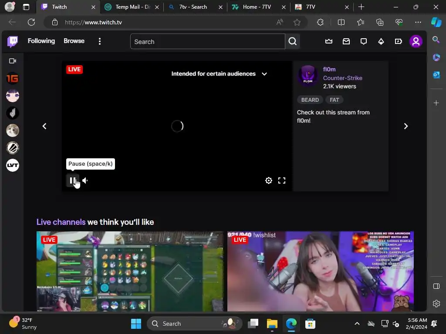Open the 1G channel in the sidebar

tap(13, 78)
